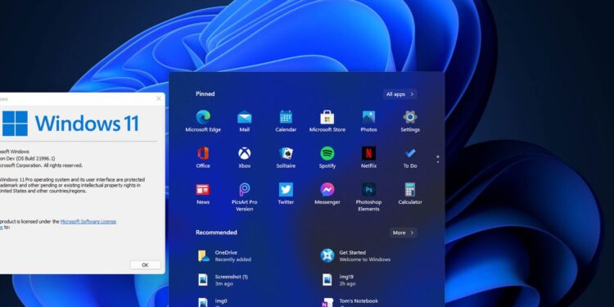
Task: Start the Solitaire game
Action: [286, 157]
